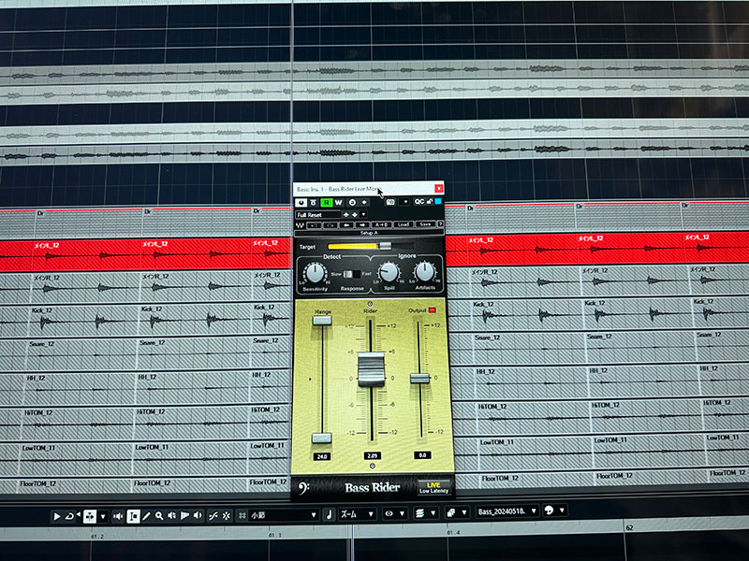749x561 pixels.
Task: Click the Save button in the Waves bar
Action: tap(425, 224)
